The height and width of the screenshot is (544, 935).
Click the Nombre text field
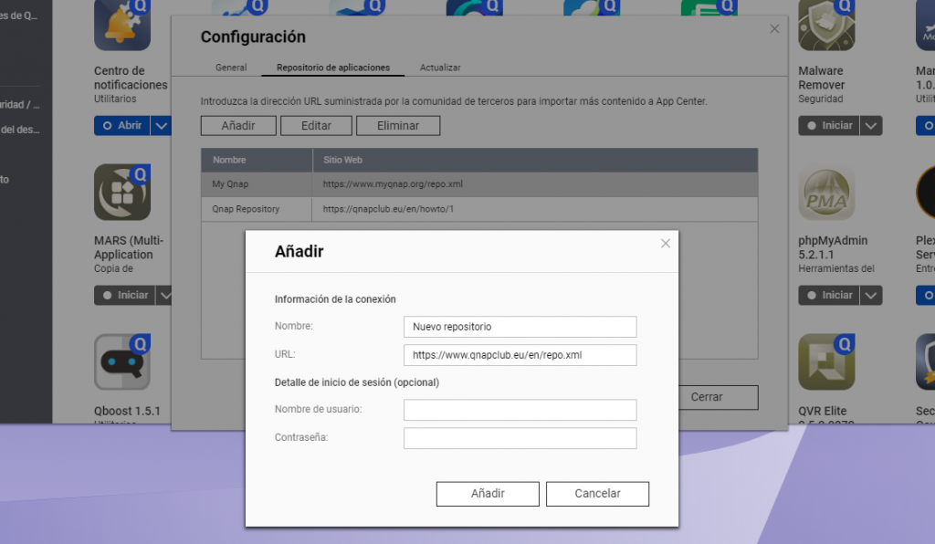[520, 327]
